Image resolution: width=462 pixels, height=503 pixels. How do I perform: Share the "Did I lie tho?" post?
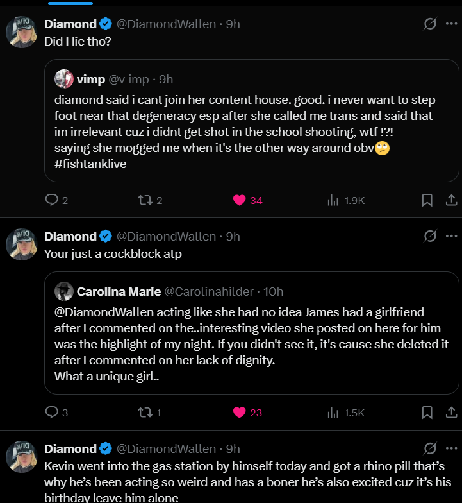tap(451, 200)
